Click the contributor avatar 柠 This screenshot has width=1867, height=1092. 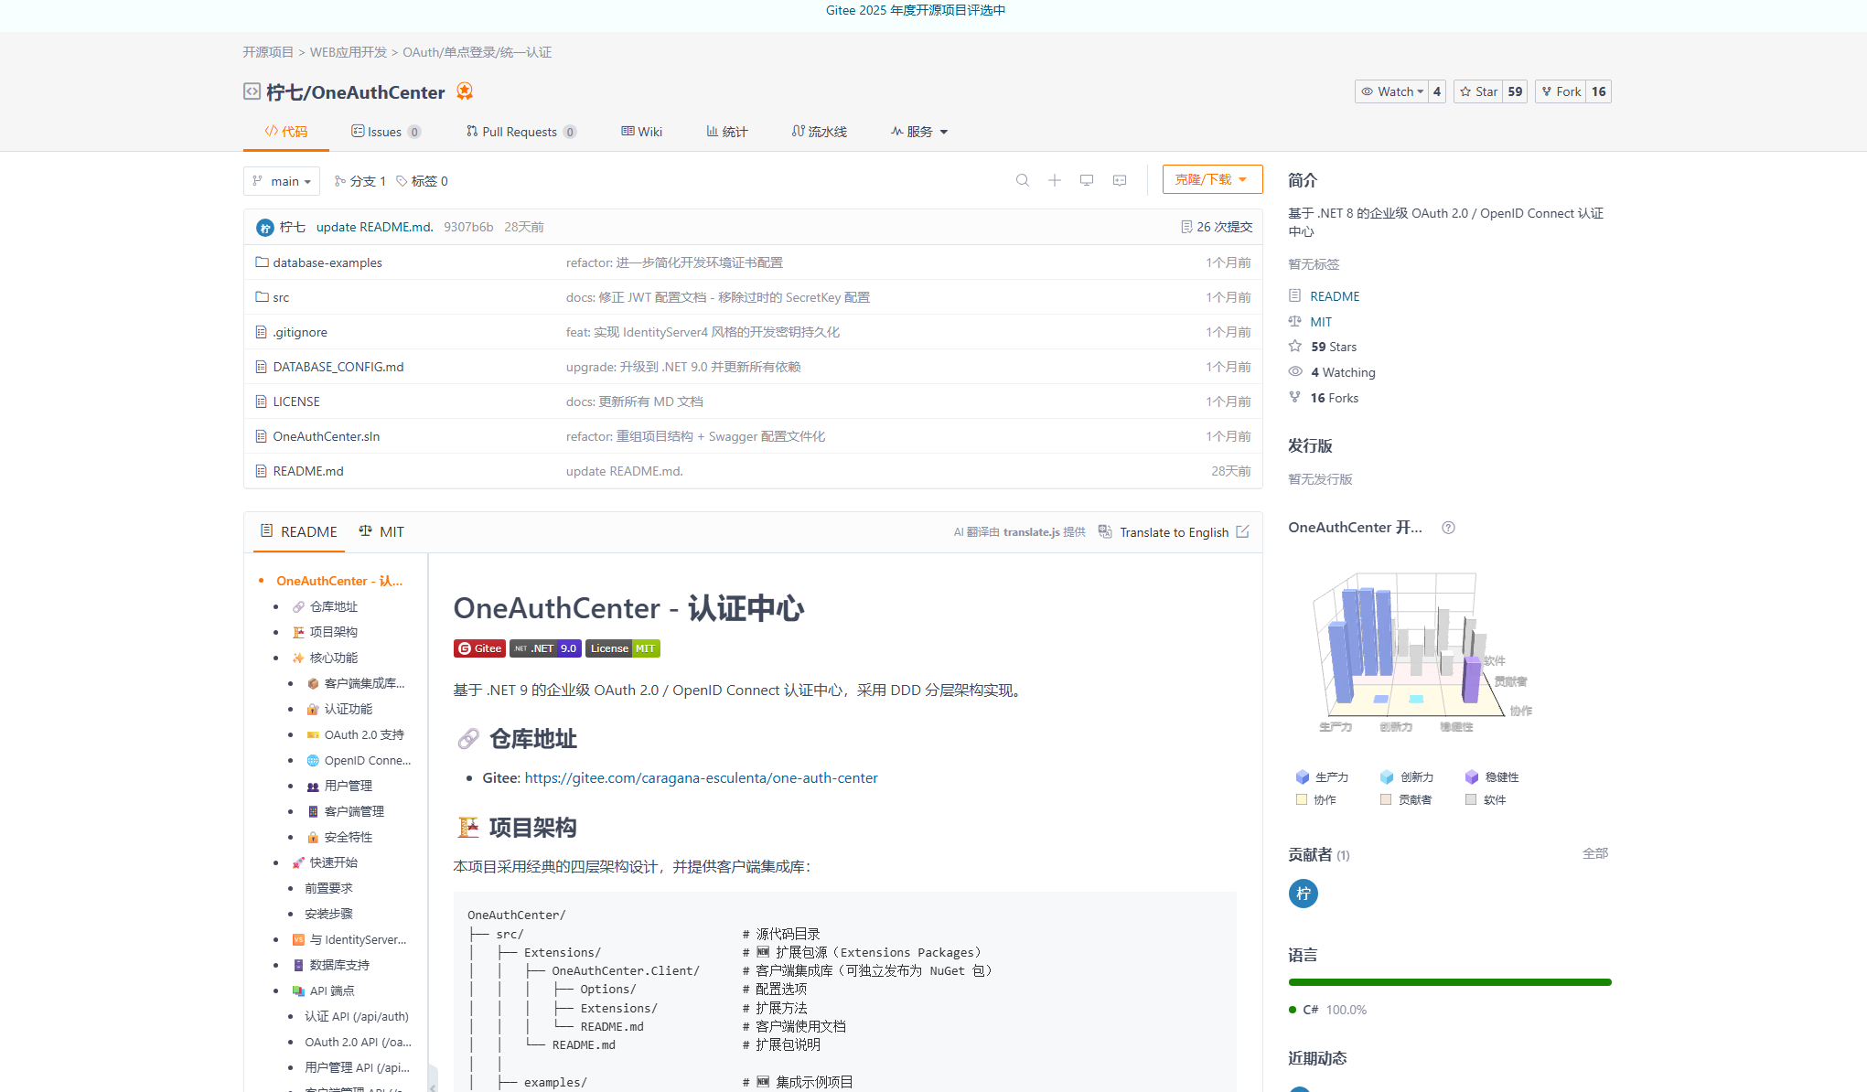1303,894
